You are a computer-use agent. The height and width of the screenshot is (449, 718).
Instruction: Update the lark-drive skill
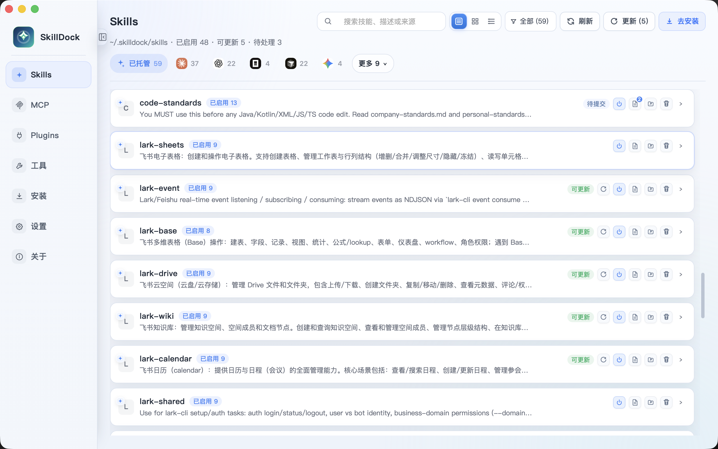604,274
